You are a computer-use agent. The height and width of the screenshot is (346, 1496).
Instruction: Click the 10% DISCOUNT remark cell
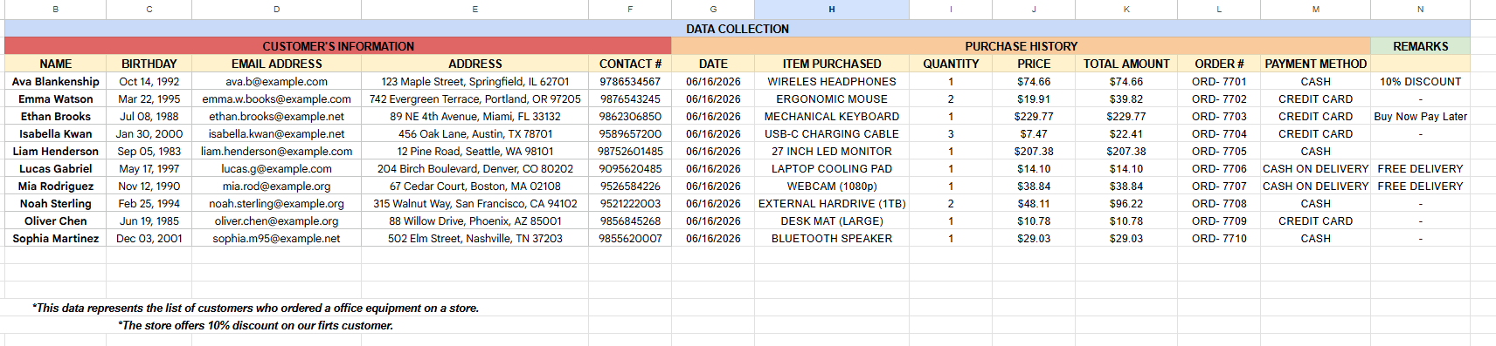(1420, 81)
